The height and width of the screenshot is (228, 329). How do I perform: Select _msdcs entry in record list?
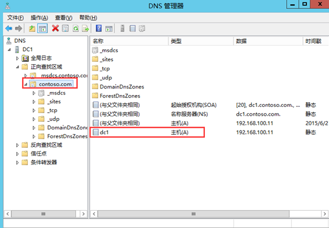tap(105, 50)
